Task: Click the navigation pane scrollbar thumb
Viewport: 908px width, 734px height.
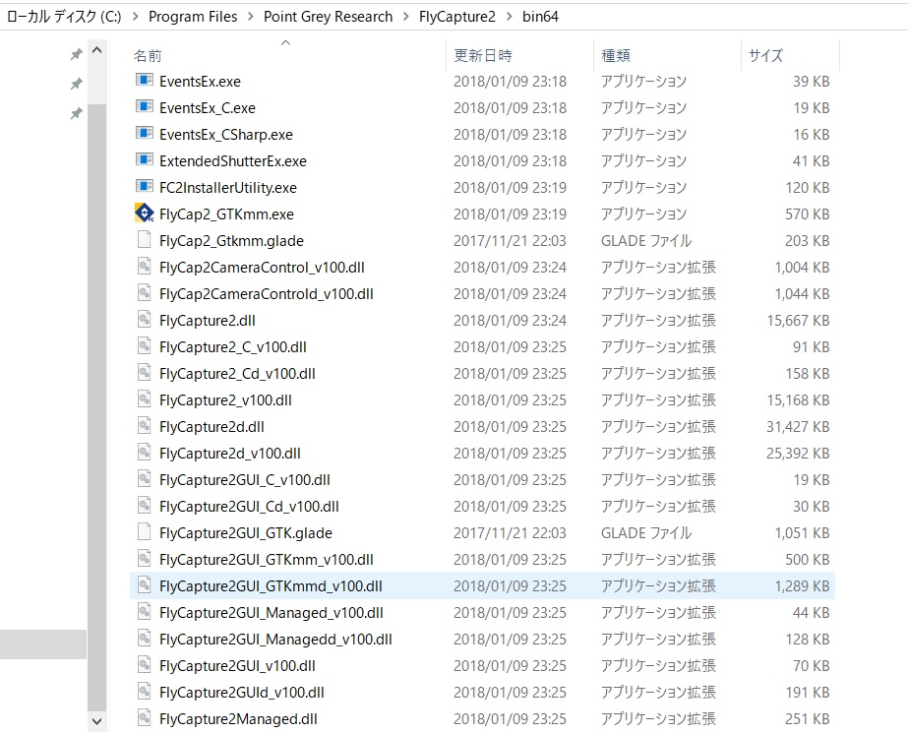Action: tap(97, 407)
